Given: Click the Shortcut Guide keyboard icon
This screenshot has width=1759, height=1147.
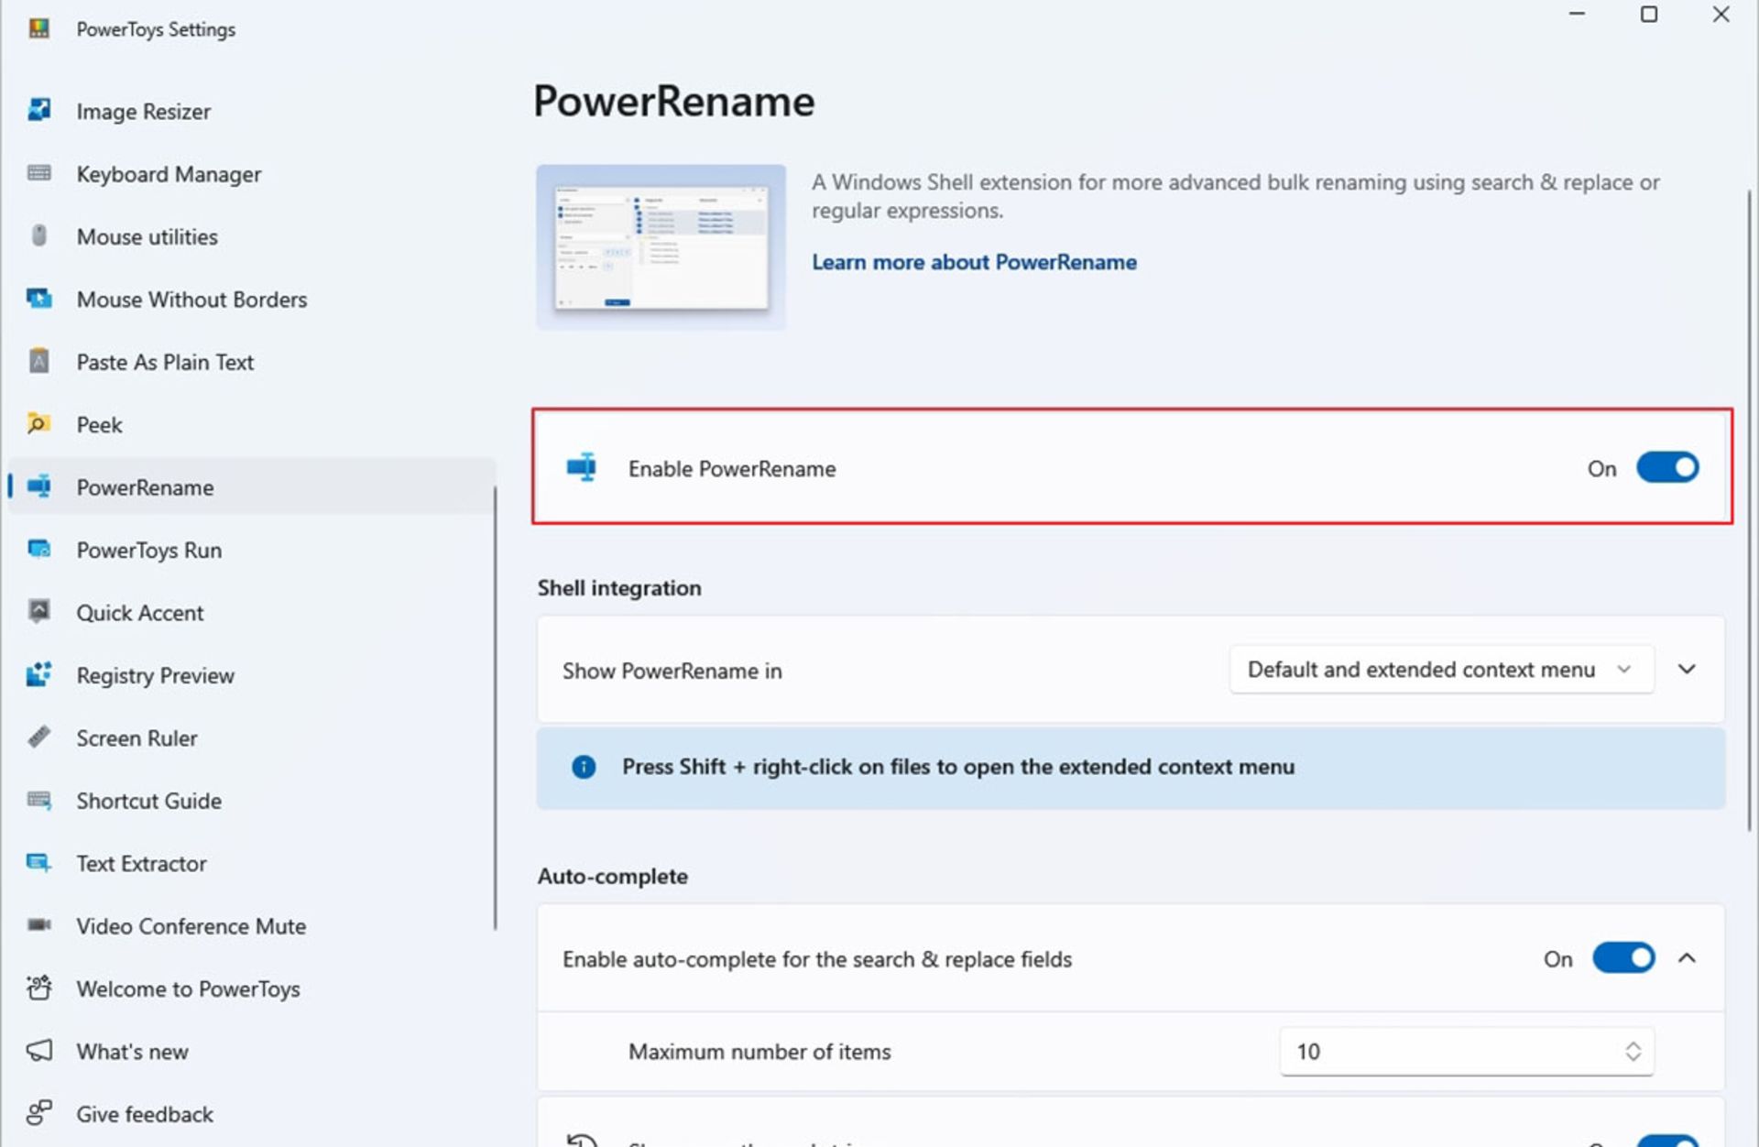Looking at the screenshot, I should (x=38, y=800).
